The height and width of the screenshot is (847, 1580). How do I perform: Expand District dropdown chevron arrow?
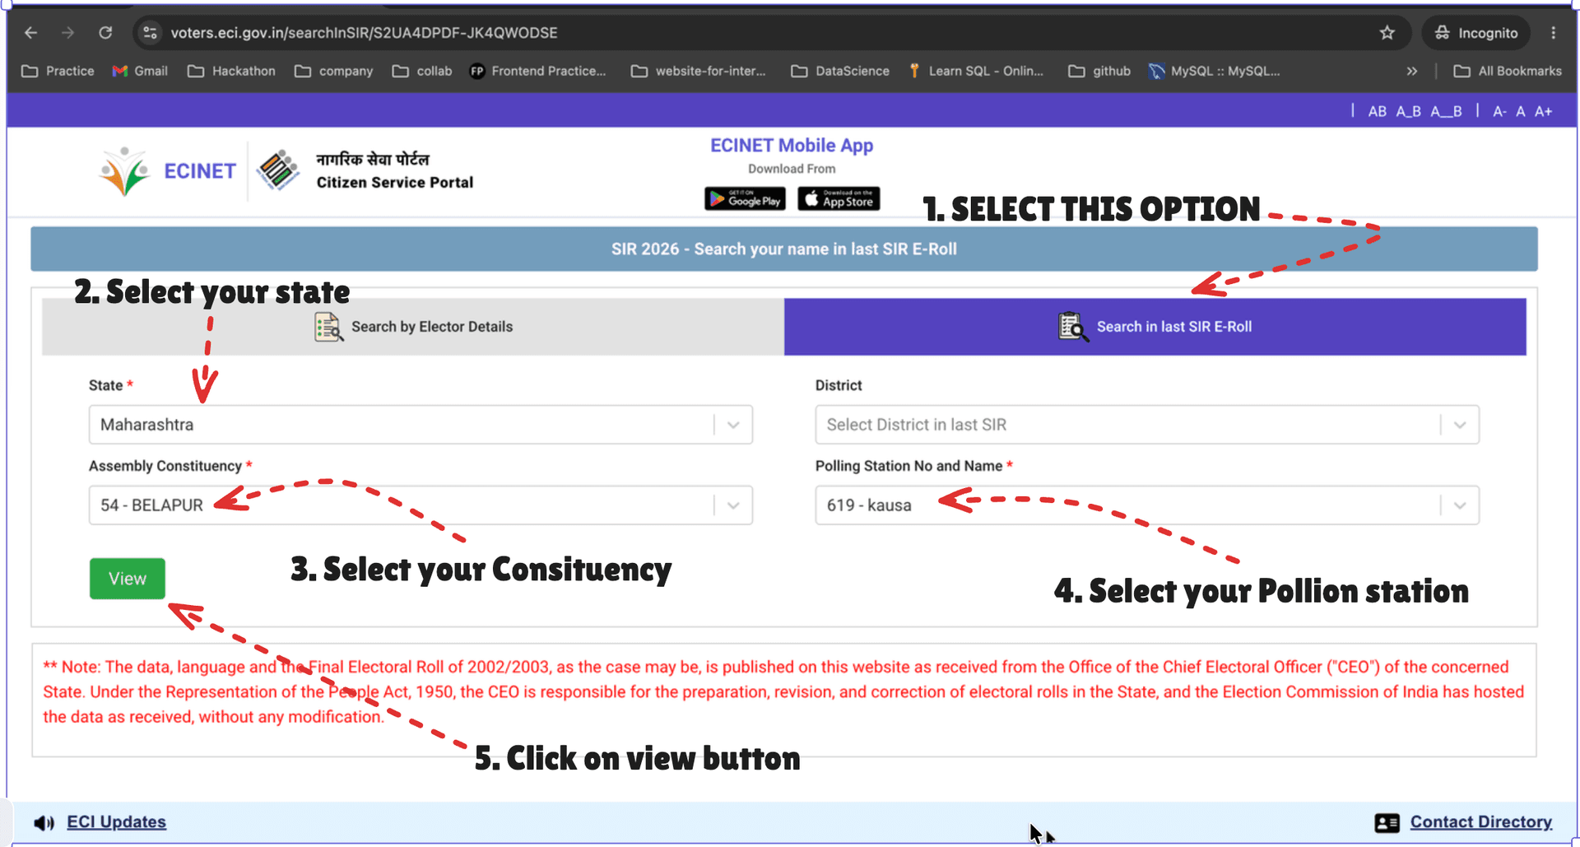[x=1460, y=425]
